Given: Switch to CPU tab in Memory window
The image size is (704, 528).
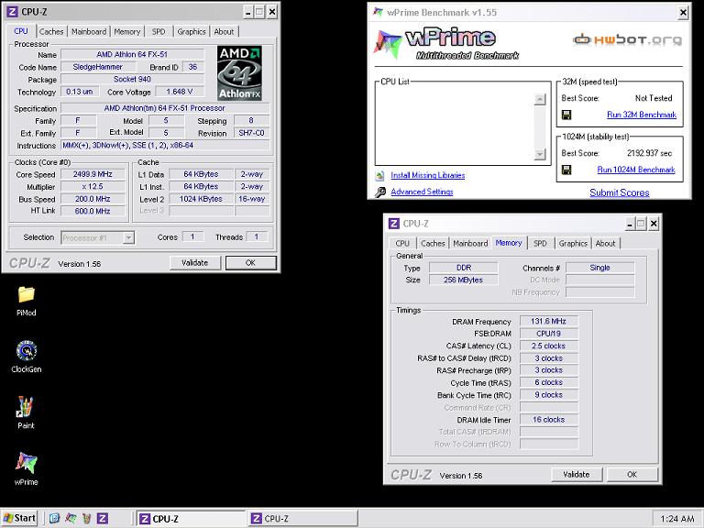Looking at the screenshot, I should (x=402, y=243).
